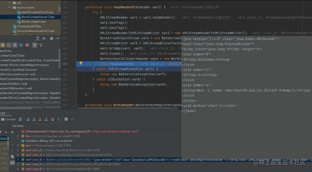
Task: Open the Console tab in debugger
Action: tap(8, 119)
